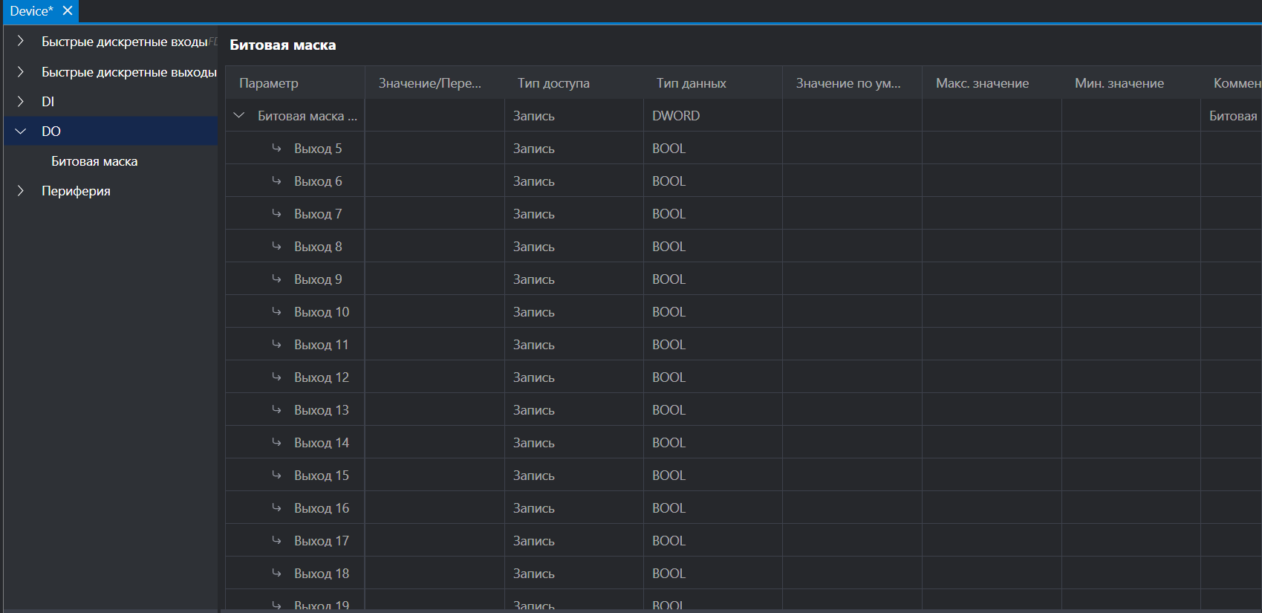Expand Быстрые дискретные выходы tree node
This screenshot has width=1262, height=613.
click(21, 71)
